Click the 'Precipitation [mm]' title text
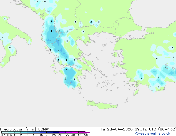This screenshot has height=136, width=176. [x=18, y=129]
